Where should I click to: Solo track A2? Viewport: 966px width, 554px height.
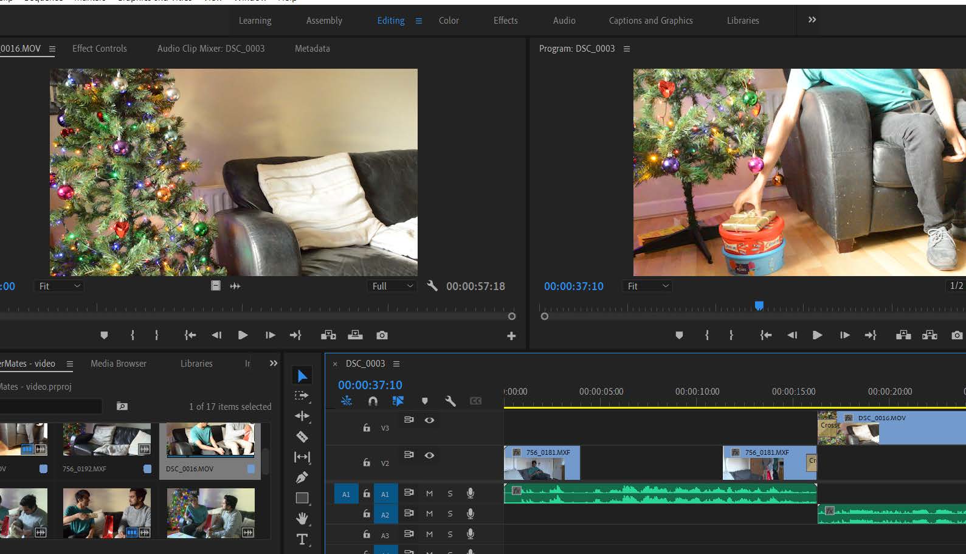(450, 514)
